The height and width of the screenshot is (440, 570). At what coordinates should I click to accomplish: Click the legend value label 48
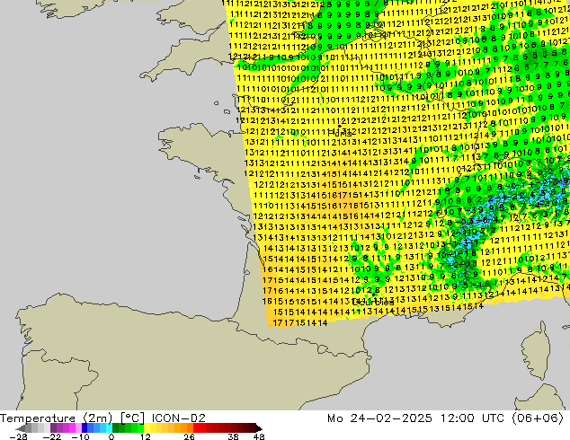click(259, 436)
